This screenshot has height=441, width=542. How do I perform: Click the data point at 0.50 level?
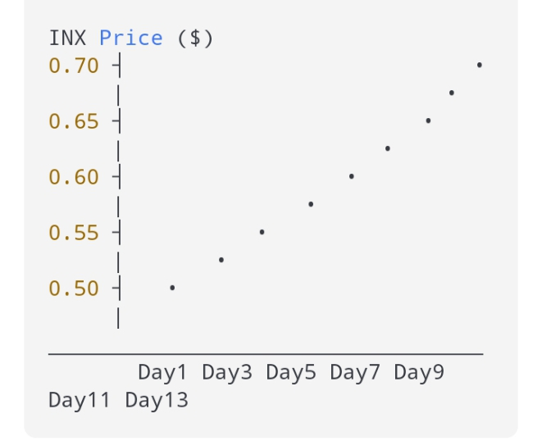pos(172,288)
